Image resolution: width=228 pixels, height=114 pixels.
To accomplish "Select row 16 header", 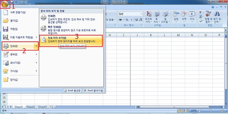I will pyautogui.click(x=4, y=102).
